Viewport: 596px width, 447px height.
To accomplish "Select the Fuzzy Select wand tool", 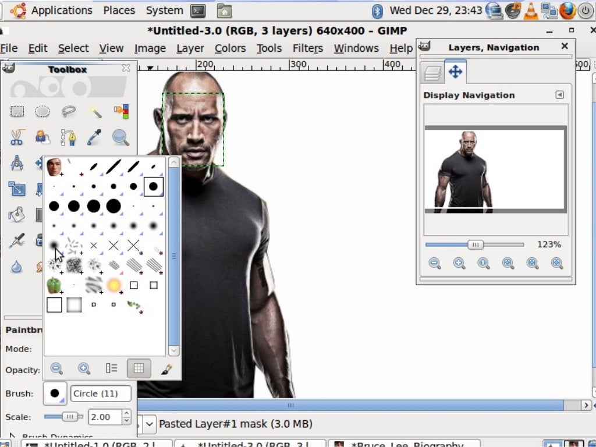I will (95, 112).
